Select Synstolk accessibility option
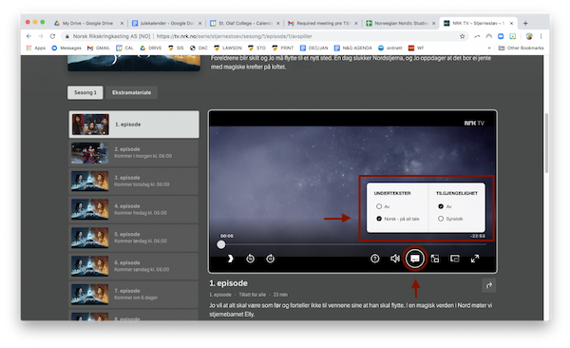The height and width of the screenshot is (348, 570). tap(441, 219)
